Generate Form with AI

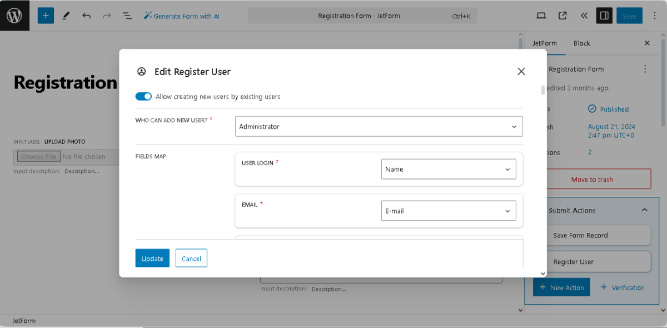[181, 16]
